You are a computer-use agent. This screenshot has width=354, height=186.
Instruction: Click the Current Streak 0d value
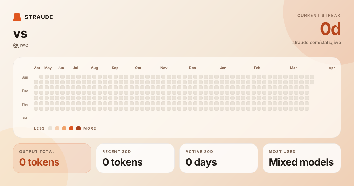pyautogui.click(x=330, y=29)
